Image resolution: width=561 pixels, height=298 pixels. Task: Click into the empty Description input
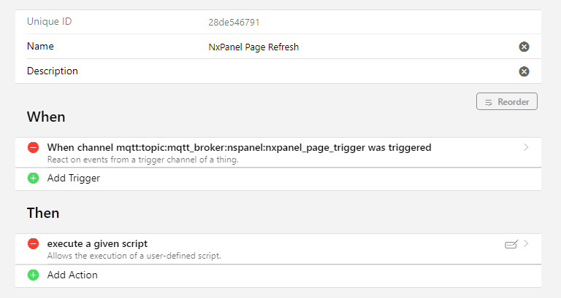[x=351, y=71]
